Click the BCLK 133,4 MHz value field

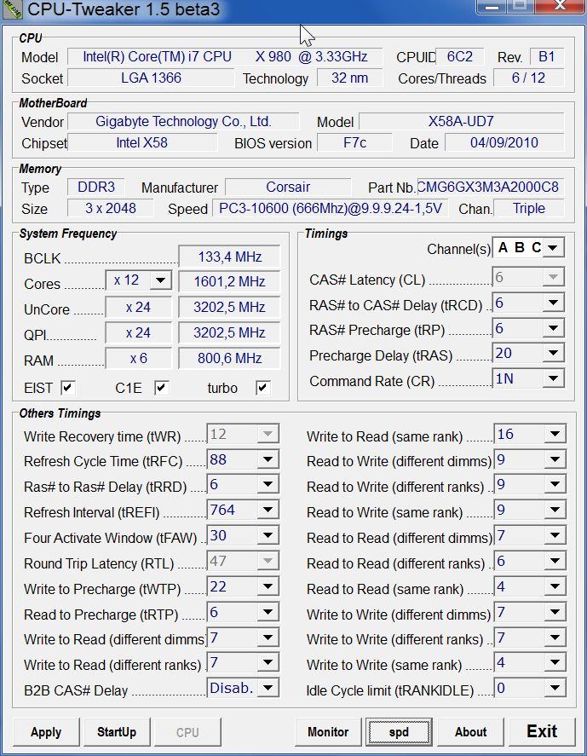(229, 257)
